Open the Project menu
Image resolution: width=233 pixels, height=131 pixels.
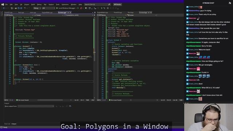tap(27, 4)
